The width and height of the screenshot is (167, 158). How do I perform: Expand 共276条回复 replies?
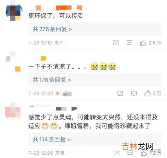point(52,29)
